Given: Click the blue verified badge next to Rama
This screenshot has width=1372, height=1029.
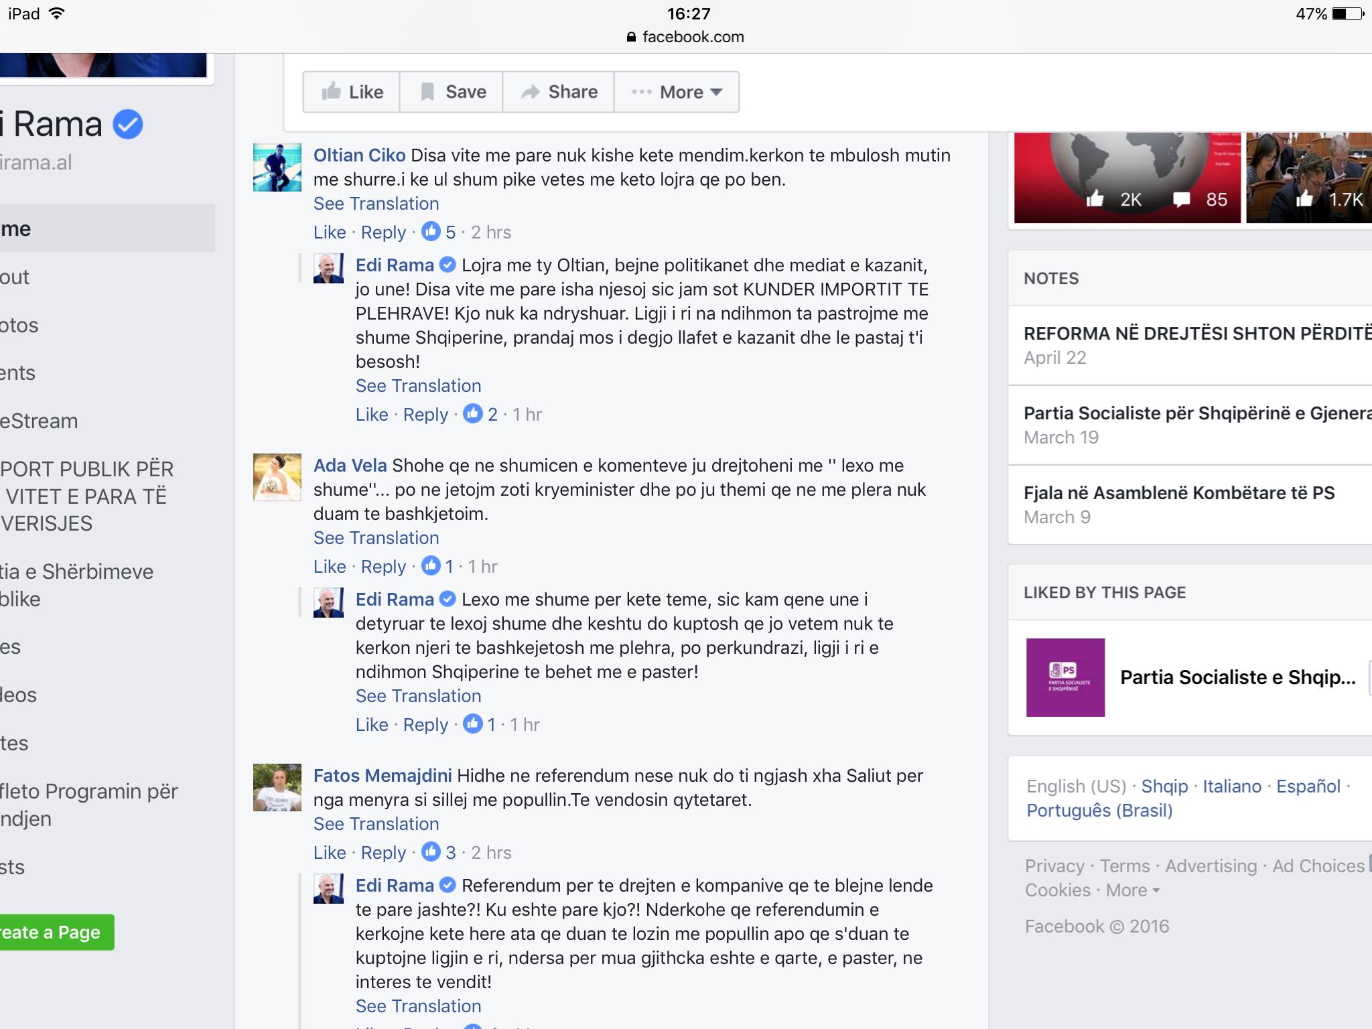Looking at the screenshot, I should pos(127,125).
